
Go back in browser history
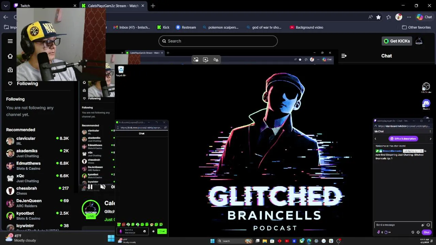[x=6, y=17]
